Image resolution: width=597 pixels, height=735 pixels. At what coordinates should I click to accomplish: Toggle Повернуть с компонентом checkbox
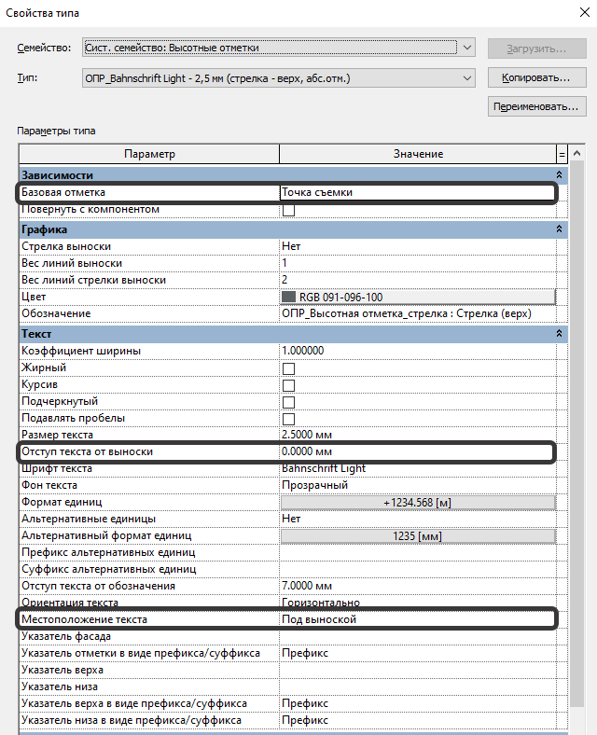(x=288, y=210)
